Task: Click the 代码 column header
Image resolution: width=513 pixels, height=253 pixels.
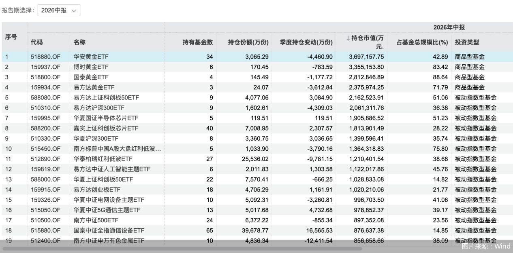Action: pyautogui.click(x=36, y=42)
